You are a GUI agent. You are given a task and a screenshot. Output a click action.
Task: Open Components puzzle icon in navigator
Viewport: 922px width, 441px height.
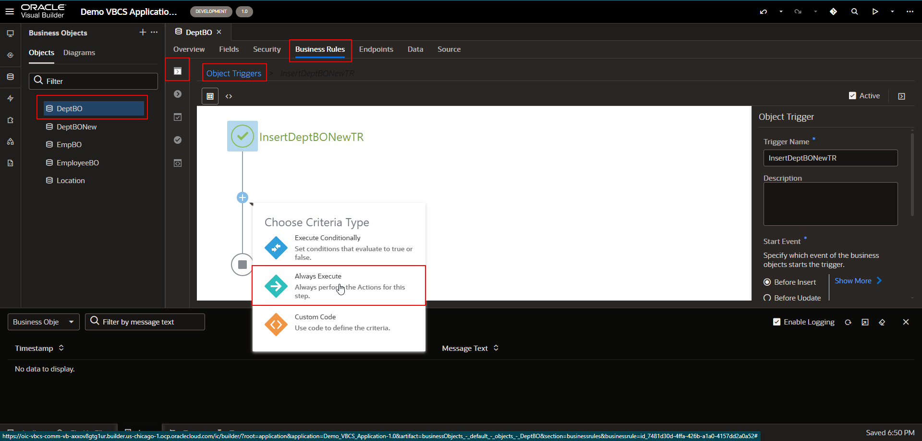(10, 120)
